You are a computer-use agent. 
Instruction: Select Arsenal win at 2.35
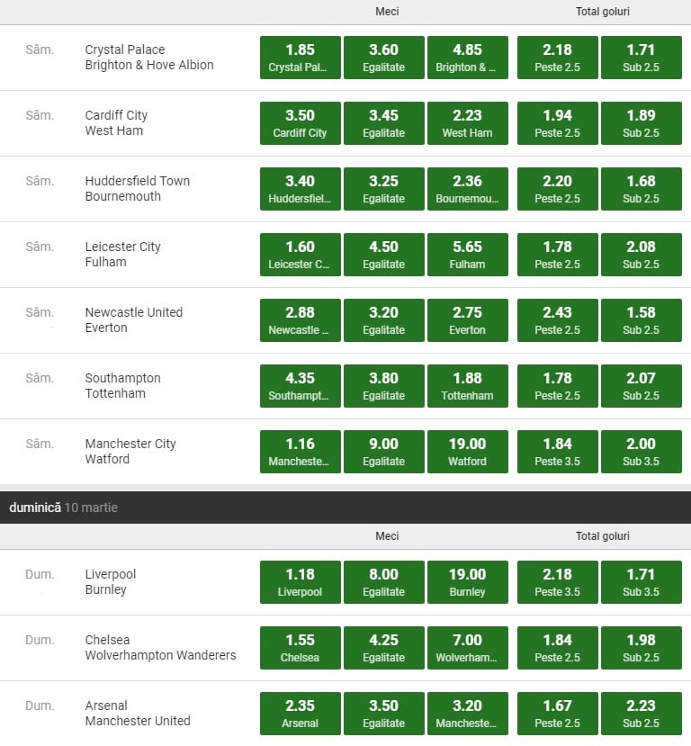point(300,714)
